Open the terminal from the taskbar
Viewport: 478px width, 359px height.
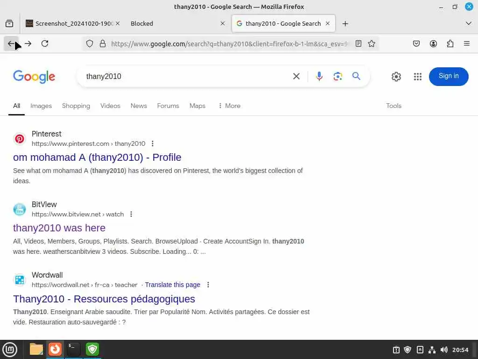[73, 349]
